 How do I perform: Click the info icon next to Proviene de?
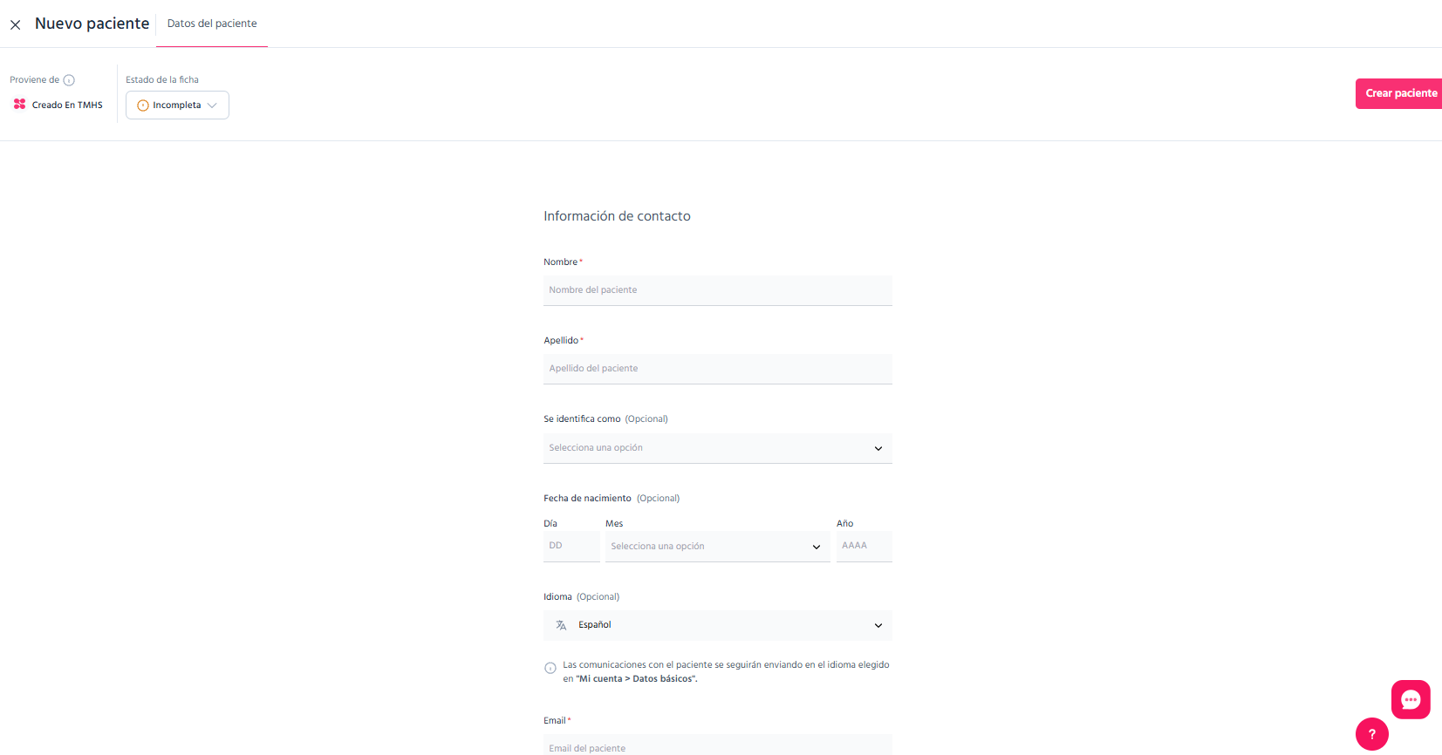tap(69, 80)
